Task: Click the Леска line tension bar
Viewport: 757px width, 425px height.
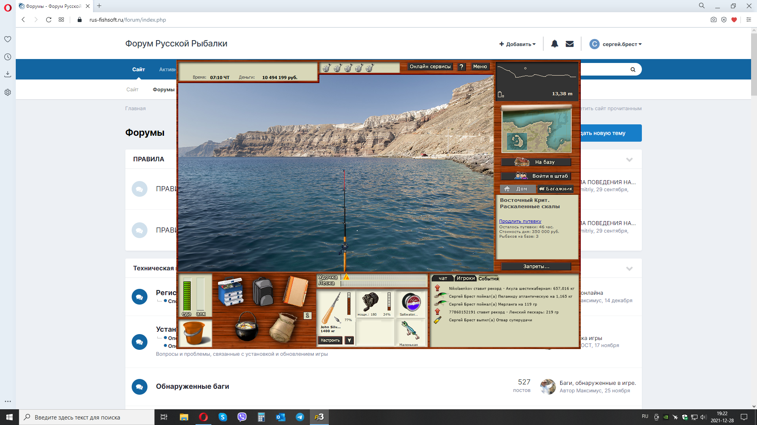Action: pyautogui.click(x=384, y=283)
